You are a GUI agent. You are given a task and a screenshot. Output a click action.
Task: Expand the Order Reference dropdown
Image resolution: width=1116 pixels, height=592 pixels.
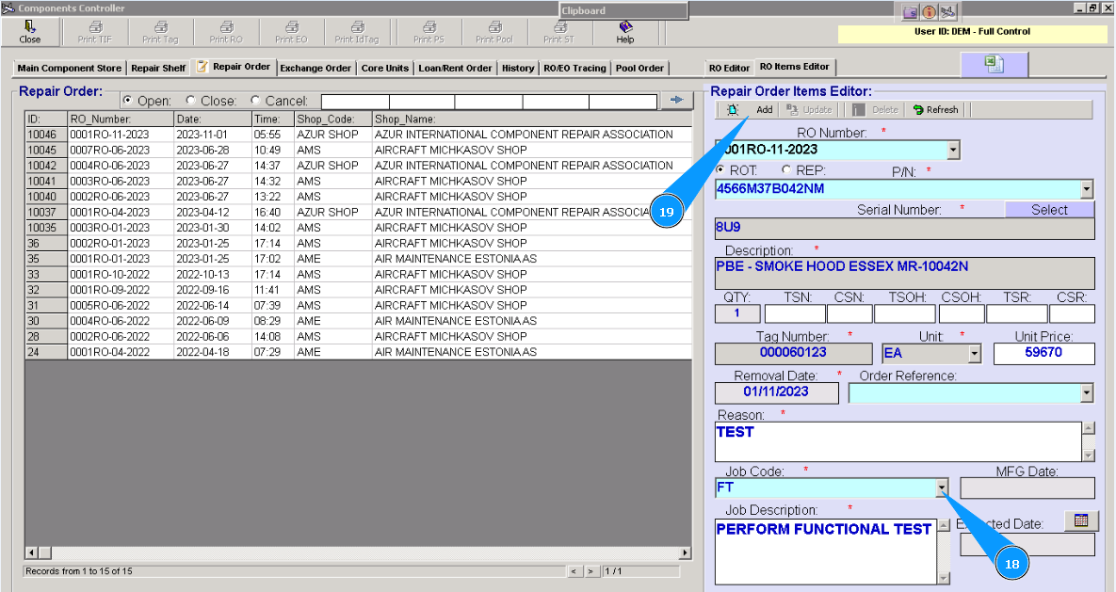pyautogui.click(x=1086, y=392)
